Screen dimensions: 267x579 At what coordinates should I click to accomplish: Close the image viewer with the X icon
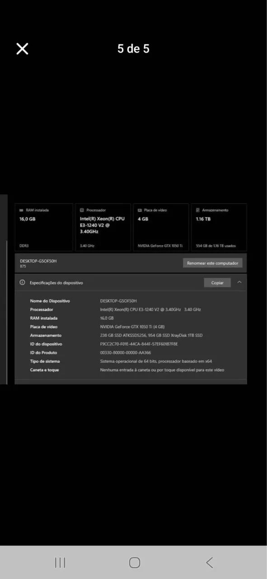(x=22, y=49)
